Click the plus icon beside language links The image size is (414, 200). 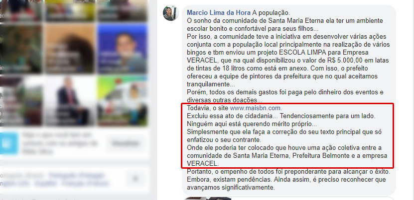(136, 179)
